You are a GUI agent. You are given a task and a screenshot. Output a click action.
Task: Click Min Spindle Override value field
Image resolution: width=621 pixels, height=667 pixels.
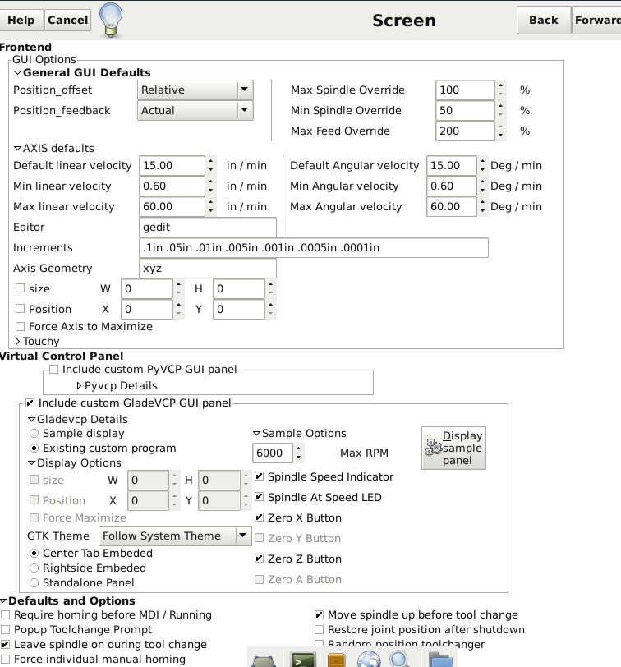(x=465, y=110)
